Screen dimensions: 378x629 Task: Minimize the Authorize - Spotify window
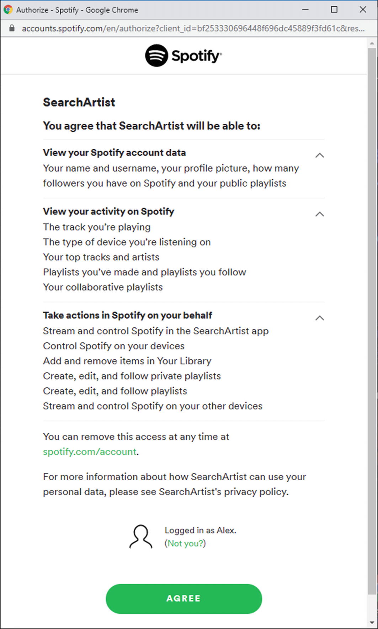305,10
